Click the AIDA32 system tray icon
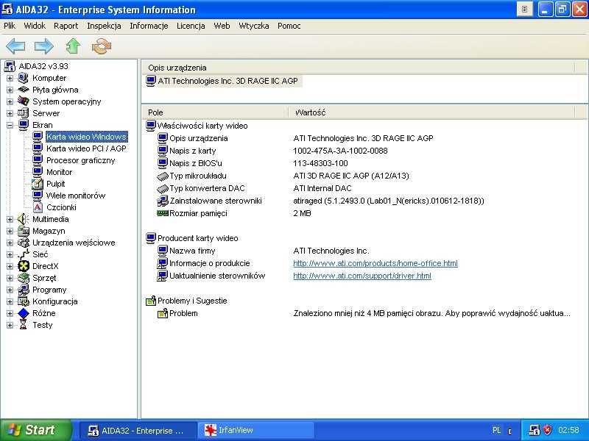The image size is (589, 441). 534,430
